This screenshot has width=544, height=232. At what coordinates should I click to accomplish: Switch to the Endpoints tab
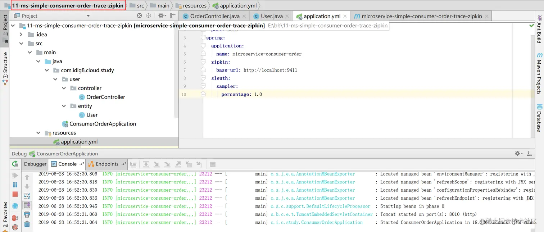[x=107, y=164]
